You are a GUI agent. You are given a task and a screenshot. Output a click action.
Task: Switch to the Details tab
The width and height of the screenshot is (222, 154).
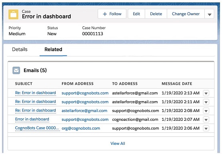[20, 49]
